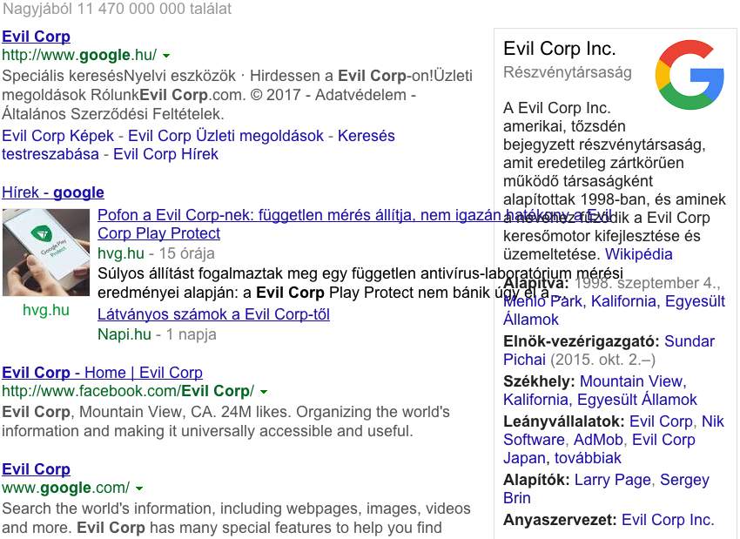The height and width of the screenshot is (539, 740).
Task: Open Evil Corp Inc. parent organization link
Action: coord(668,520)
